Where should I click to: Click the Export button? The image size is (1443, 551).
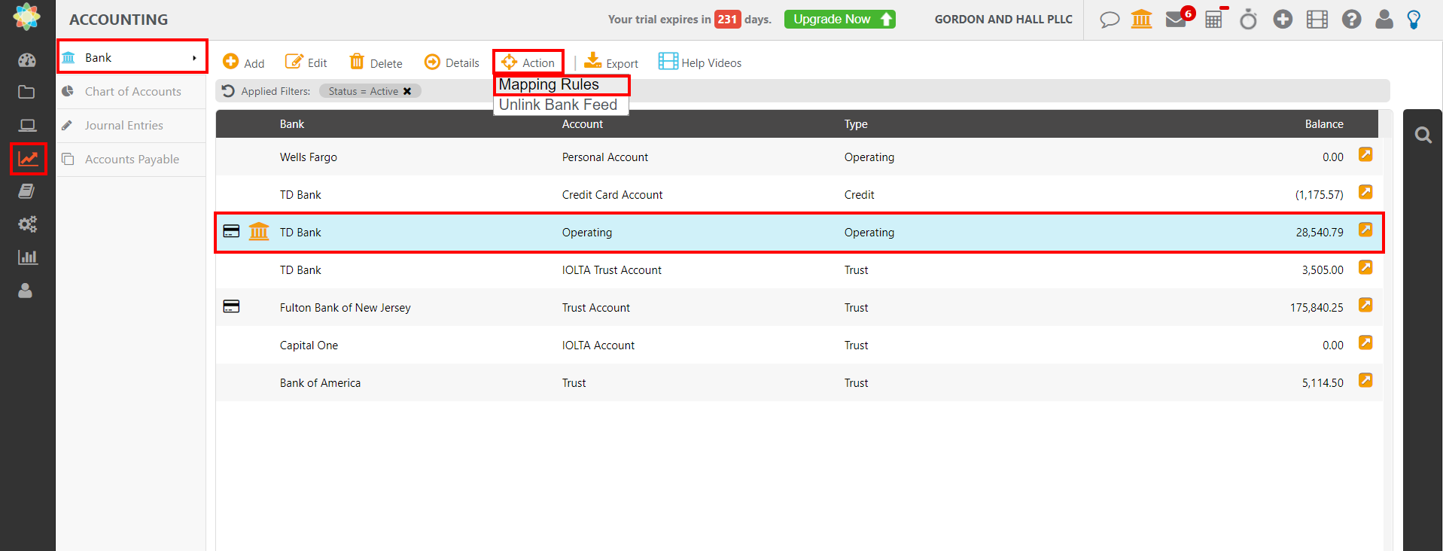click(611, 62)
